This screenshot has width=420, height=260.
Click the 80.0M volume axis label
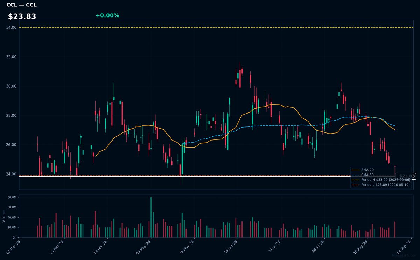pyautogui.click(x=12, y=198)
